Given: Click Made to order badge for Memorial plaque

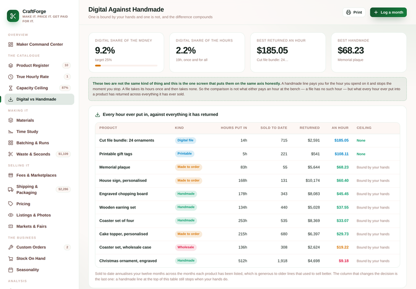Looking at the screenshot, I should pyautogui.click(x=188, y=167).
